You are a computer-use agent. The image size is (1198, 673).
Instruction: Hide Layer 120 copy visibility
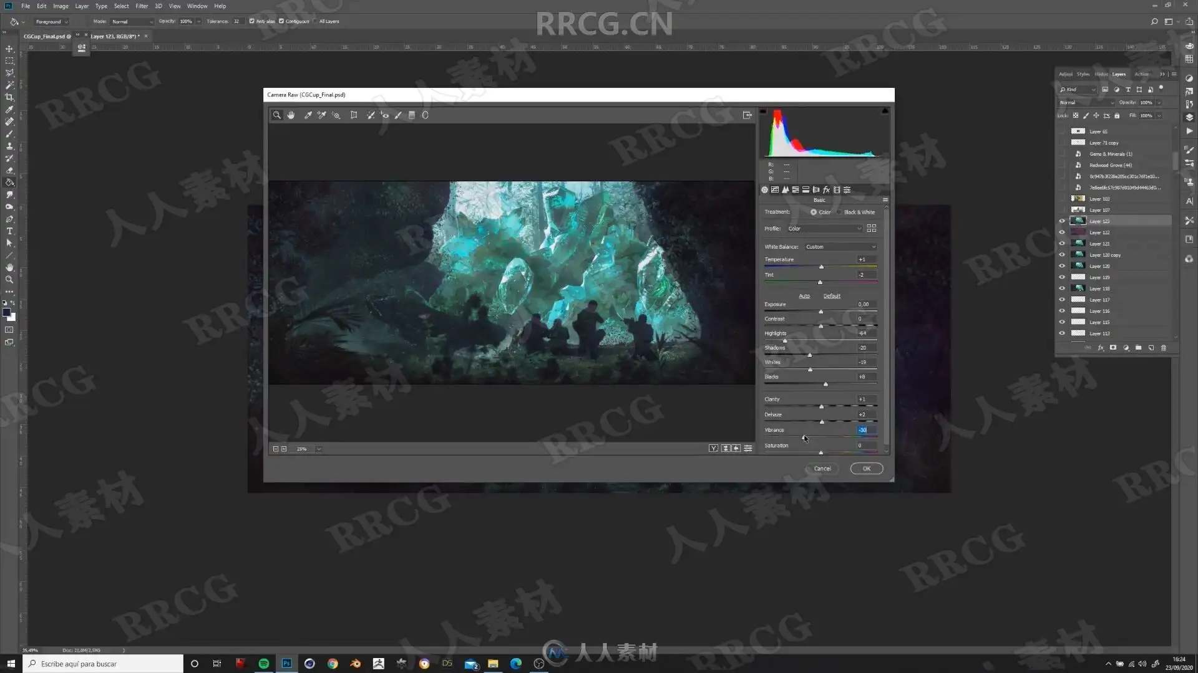[x=1062, y=255]
